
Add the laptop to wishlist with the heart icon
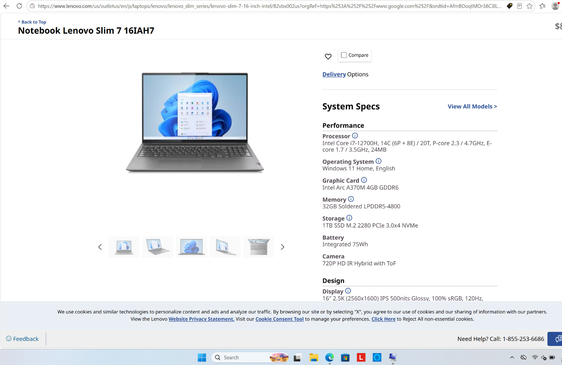tap(328, 56)
